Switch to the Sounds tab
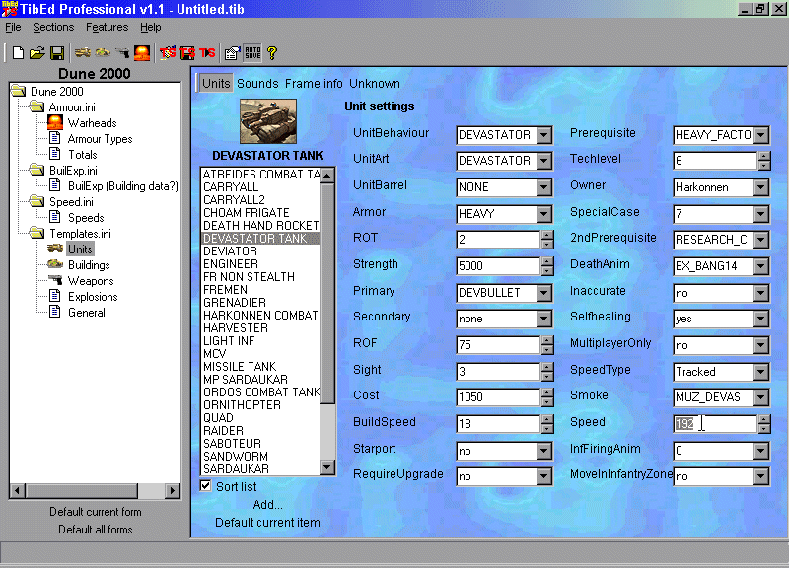The image size is (789, 568). (257, 84)
